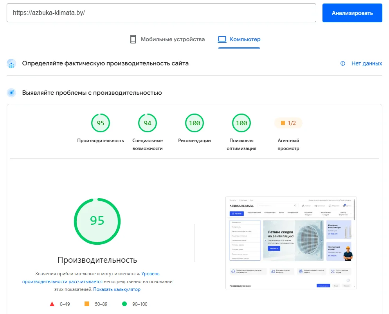Switch to Мобильные устройства tab
This screenshot has height=314, width=389.
click(167, 39)
